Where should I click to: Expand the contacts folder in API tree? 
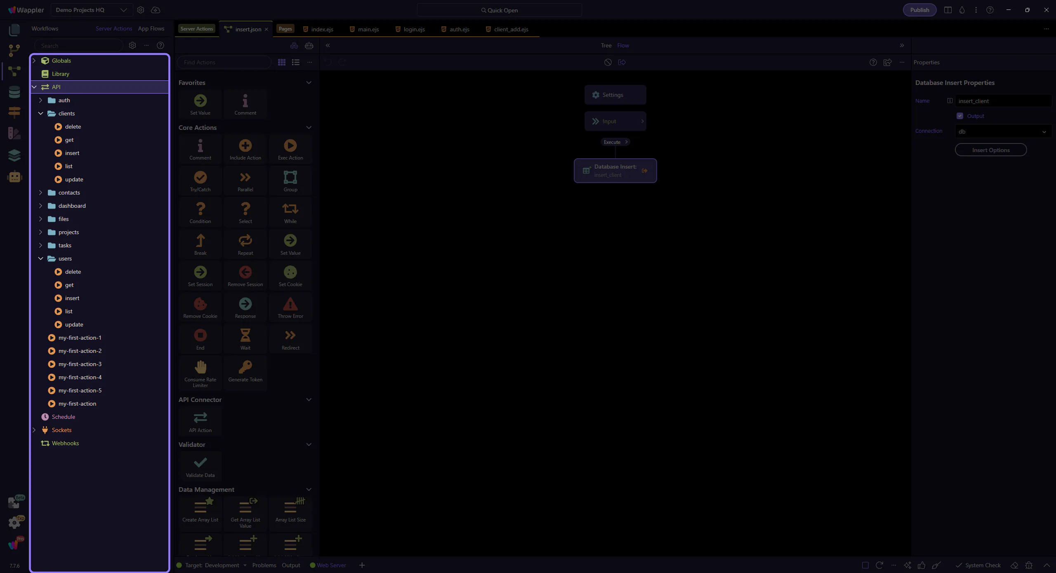pyautogui.click(x=40, y=193)
